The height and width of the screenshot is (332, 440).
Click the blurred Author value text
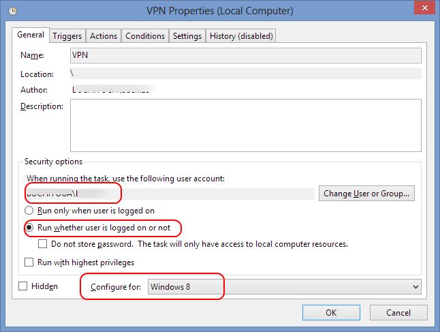pos(114,89)
